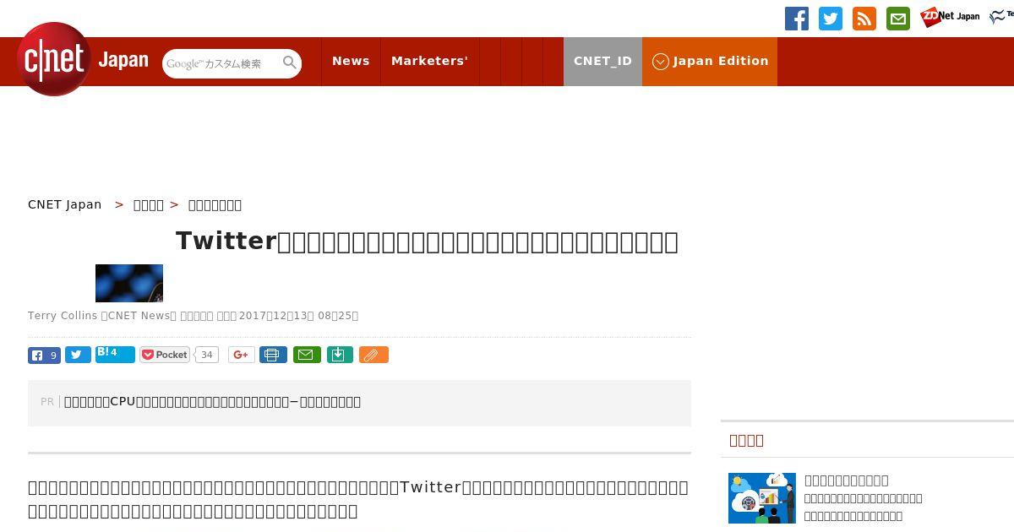Share article on Google Plus
Screen dimensions: 1014x532
(x=241, y=355)
